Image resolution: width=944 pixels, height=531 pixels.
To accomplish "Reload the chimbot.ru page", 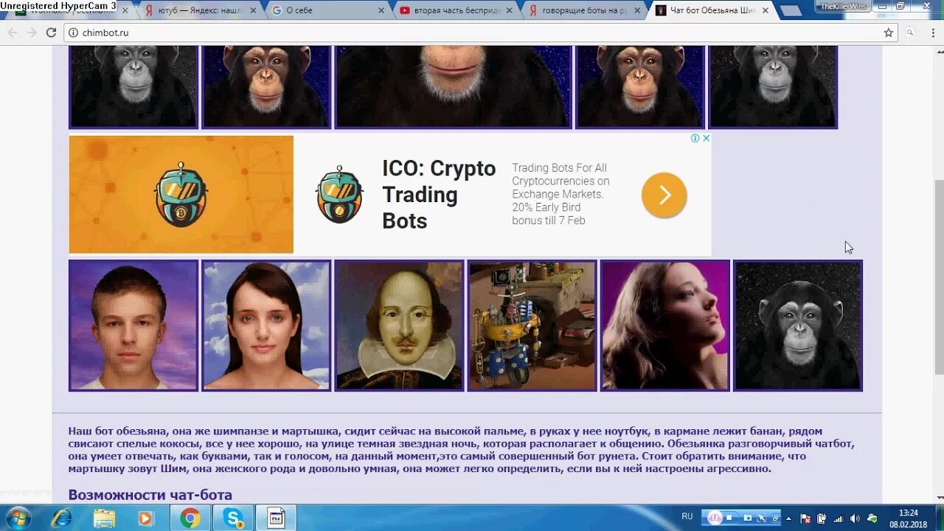I will click(x=51, y=32).
